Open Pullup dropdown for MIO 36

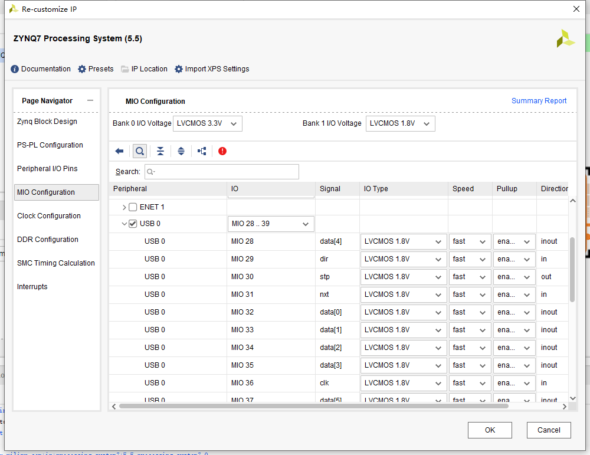(514, 383)
